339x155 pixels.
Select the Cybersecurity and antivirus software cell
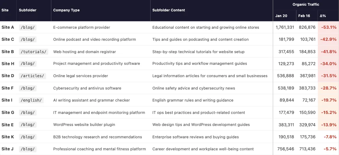pyautogui.click(x=87, y=88)
